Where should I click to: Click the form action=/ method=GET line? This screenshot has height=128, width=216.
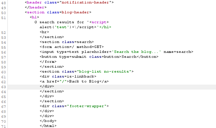72,47
